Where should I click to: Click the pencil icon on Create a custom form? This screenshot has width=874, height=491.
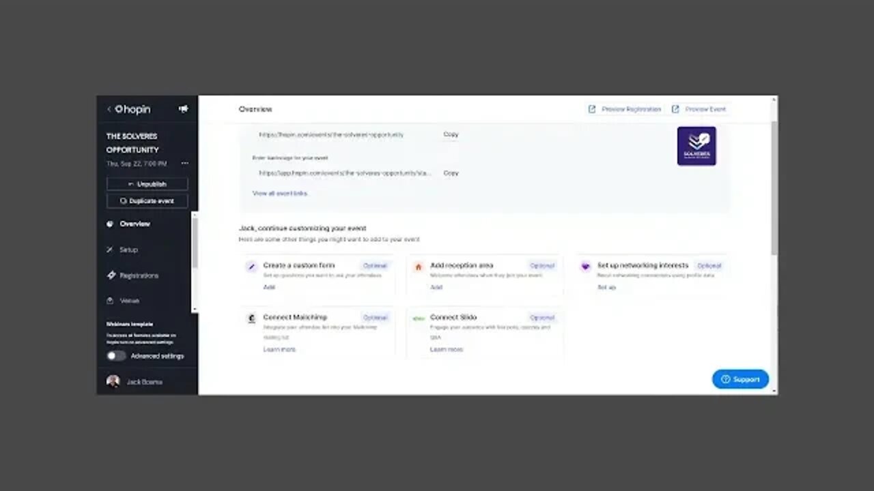(x=251, y=266)
